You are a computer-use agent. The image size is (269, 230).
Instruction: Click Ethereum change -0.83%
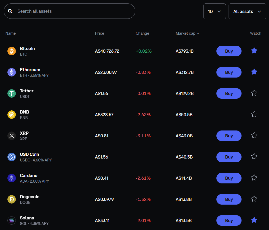point(143,72)
